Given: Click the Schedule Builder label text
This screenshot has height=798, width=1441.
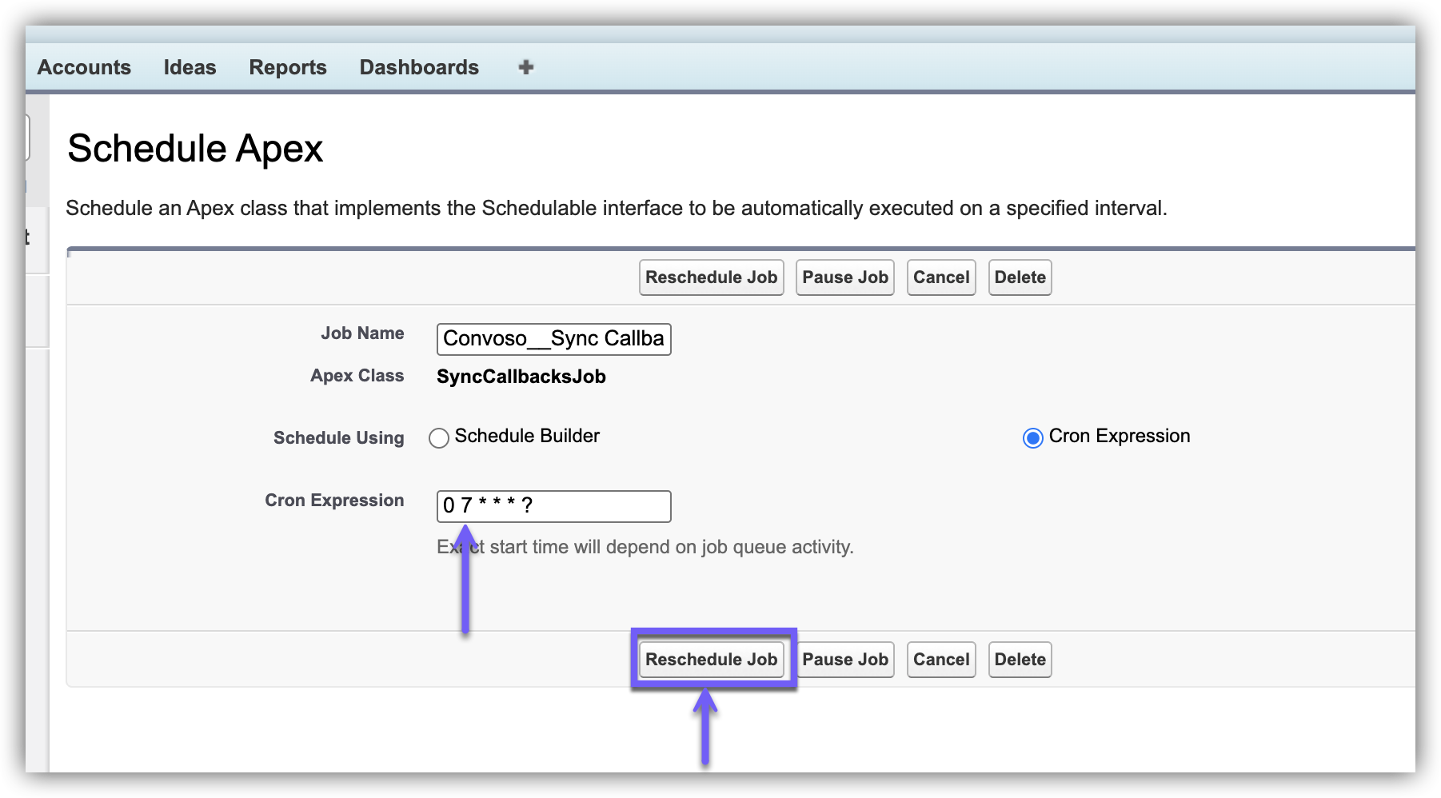Looking at the screenshot, I should [x=527, y=437].
